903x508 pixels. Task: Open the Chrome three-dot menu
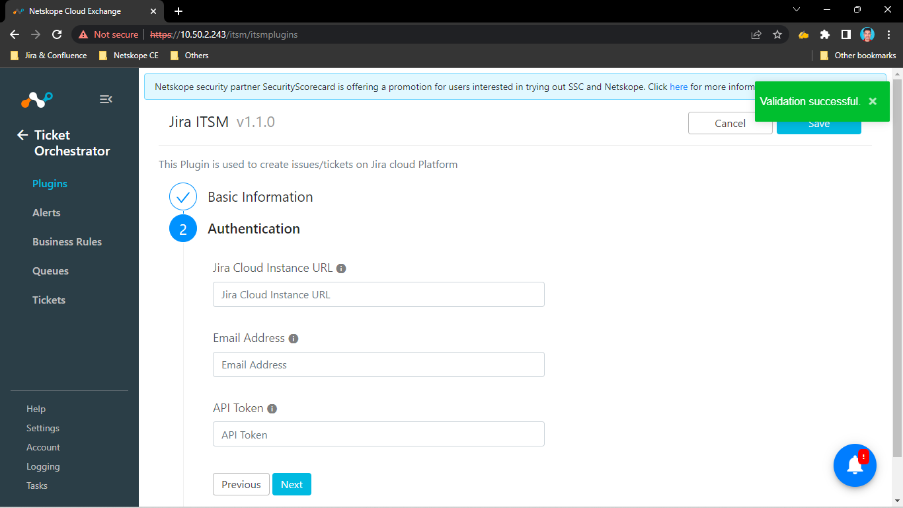pos(888,34)
